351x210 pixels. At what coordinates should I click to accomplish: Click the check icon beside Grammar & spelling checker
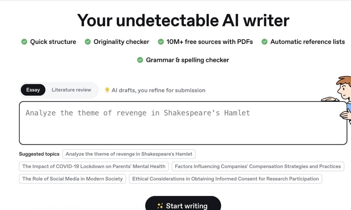(x=140, y=60)
